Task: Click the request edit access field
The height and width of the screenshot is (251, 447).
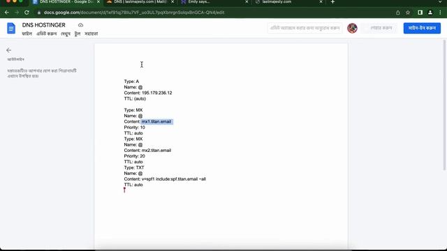Action: coord(305,28)
